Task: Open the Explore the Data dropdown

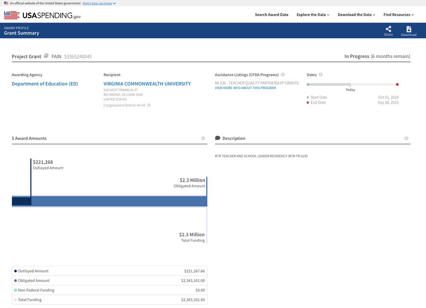Action: tap(313, 15)
